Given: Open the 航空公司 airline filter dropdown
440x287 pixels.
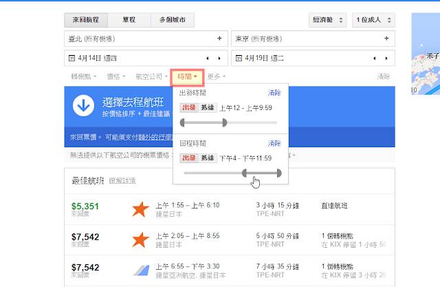Looking at the screenshot, I should click(x=151, y=76).
